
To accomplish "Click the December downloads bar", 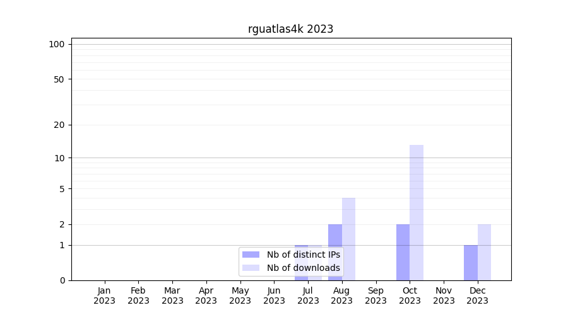I will click(484, 252).
